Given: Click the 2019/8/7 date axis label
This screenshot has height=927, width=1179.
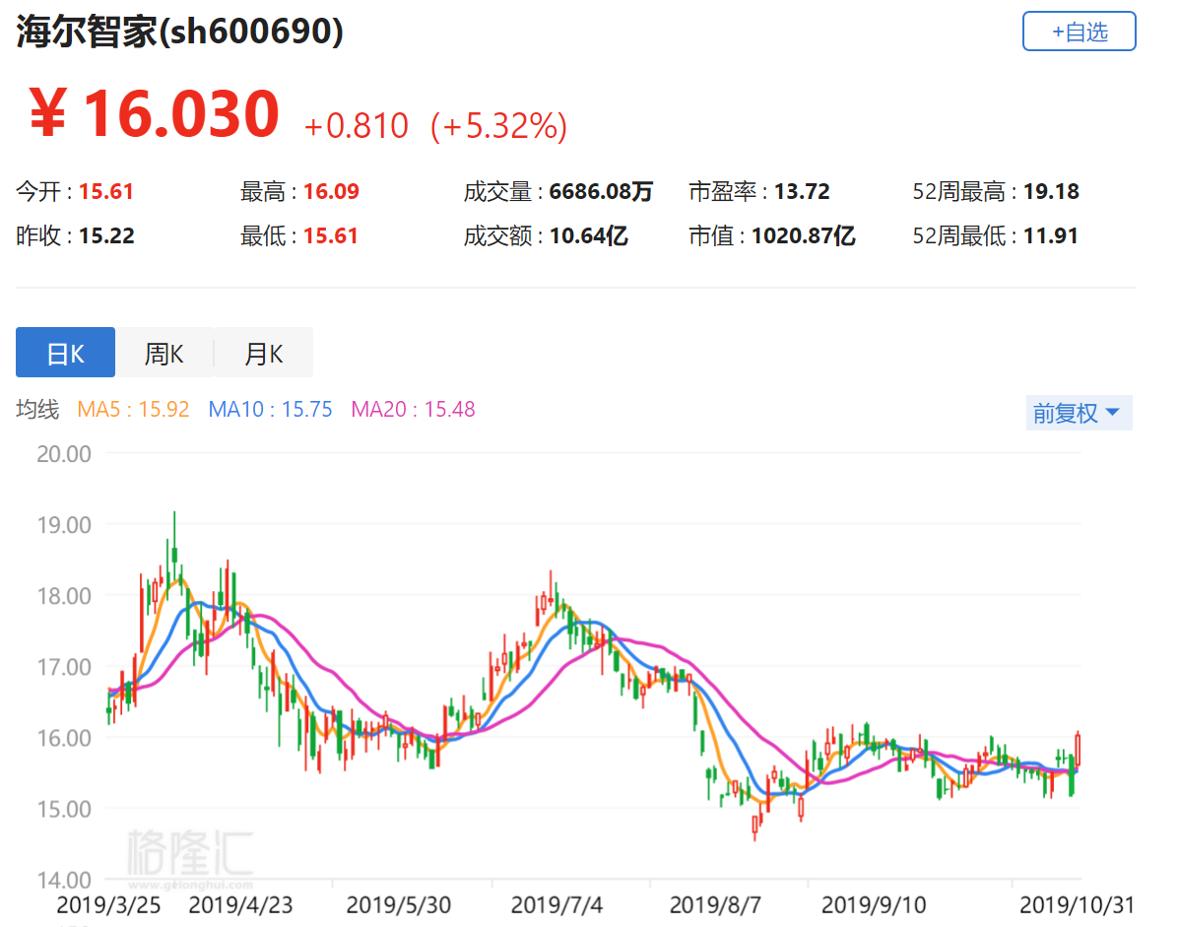Looking at the screenshot, I should tap(715, 904).
